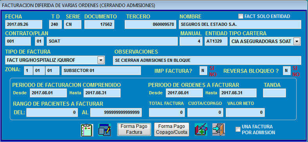This screenshot has width=308, height=142.
Task: Expand the TIPO DE FACTURA dropdown
Action: (x=101, y=60)
